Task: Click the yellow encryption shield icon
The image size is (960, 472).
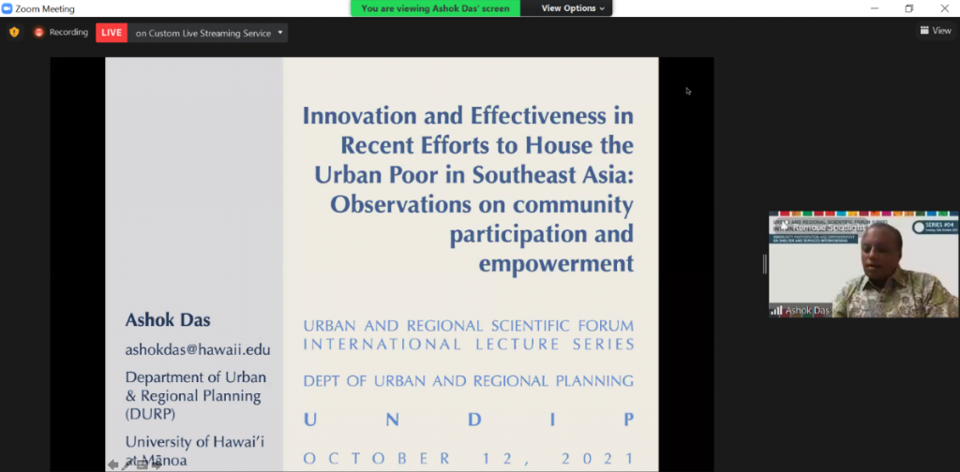Action: pos(14,32)
